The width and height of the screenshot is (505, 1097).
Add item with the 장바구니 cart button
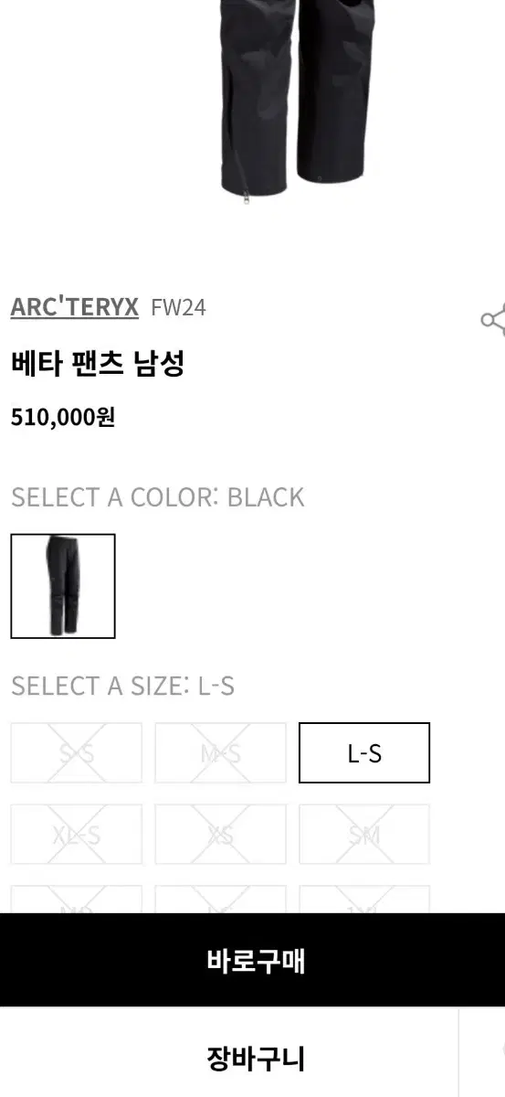click(x=228, y=1059)
